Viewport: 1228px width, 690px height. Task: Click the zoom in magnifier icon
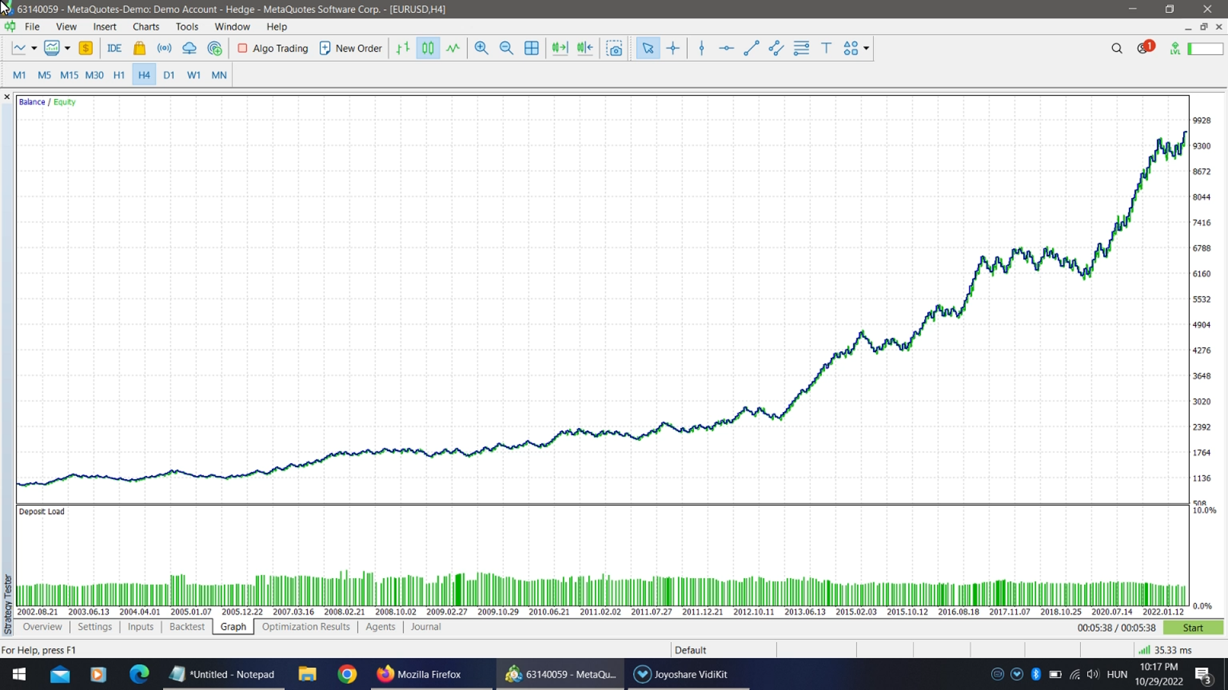[x=482, y=48]
